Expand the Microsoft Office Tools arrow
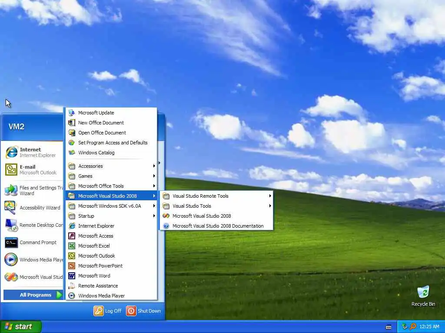The image size is (445, 333). (154, 186)
